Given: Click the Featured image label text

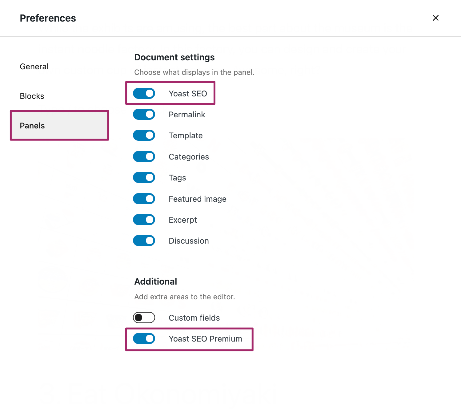Looking at the screenshot, I should tap(197, 199).
